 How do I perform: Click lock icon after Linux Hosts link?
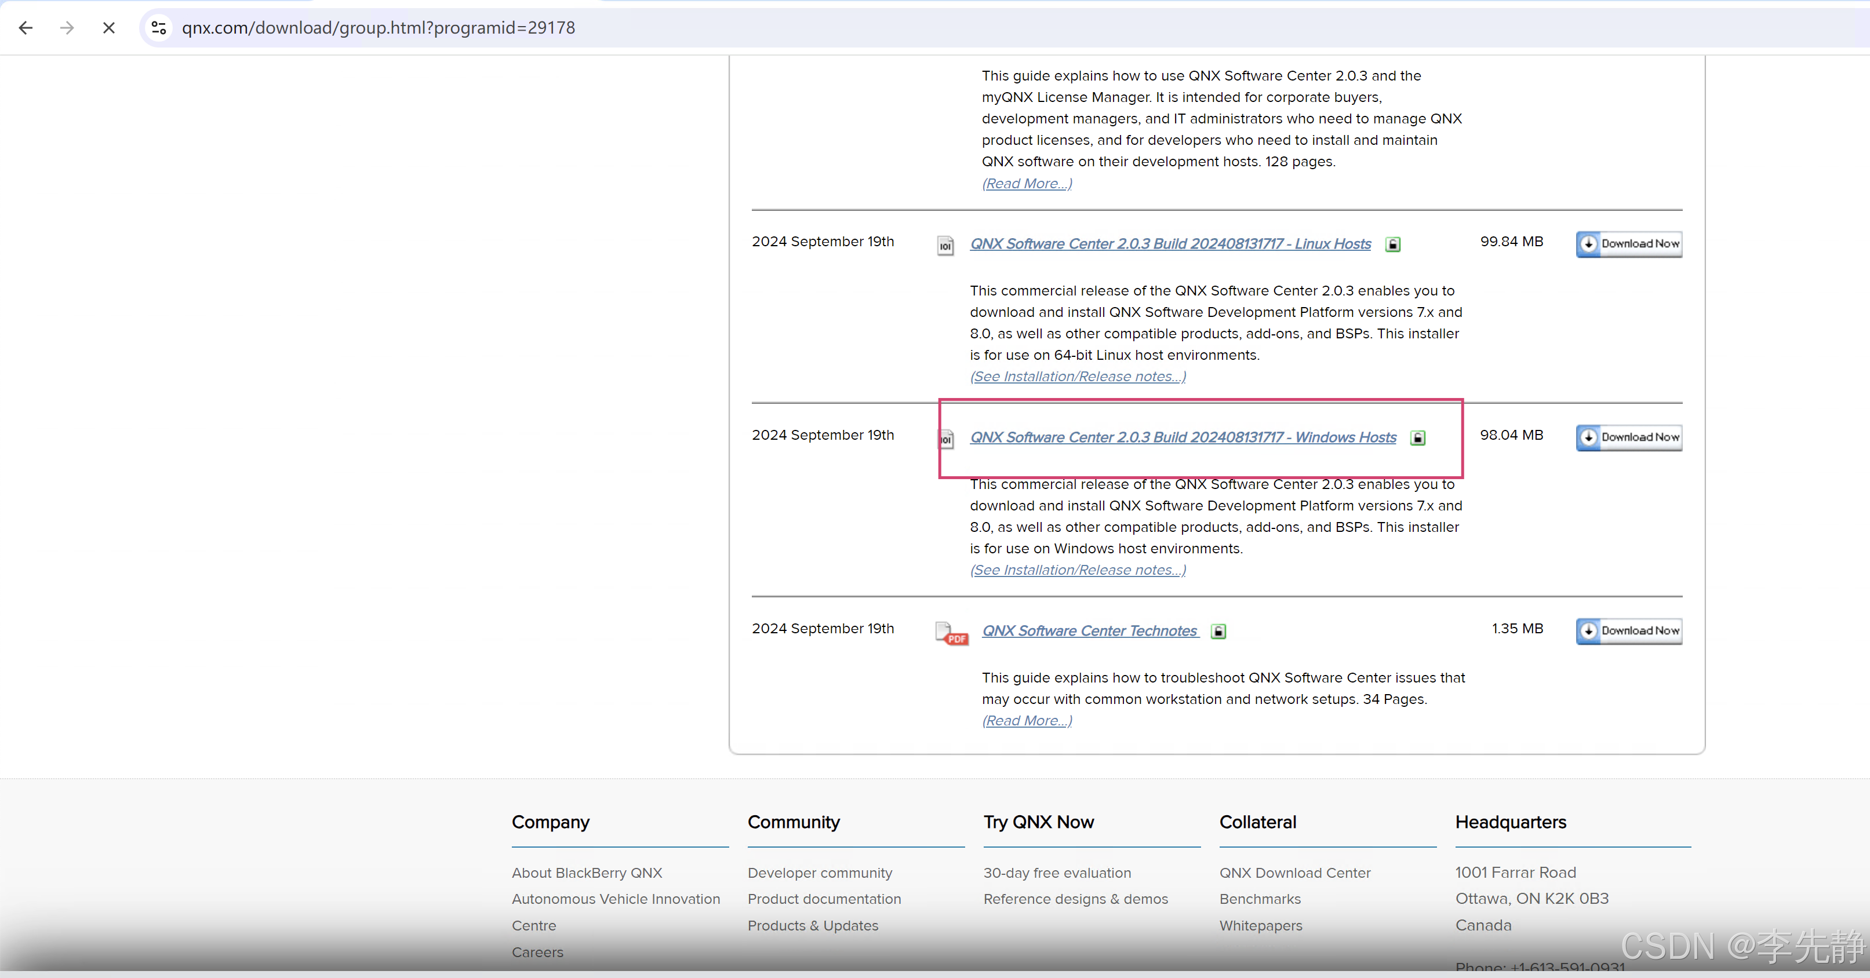coord(1393,244)
